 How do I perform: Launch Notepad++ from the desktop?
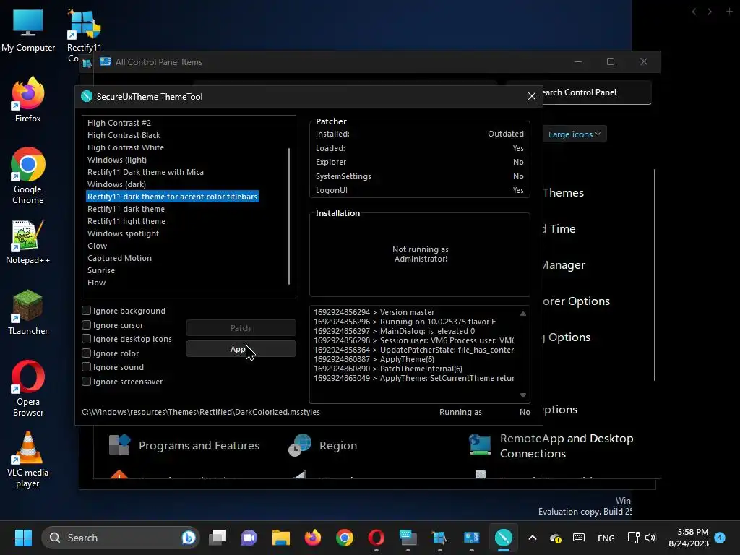(x=28, y=241)
